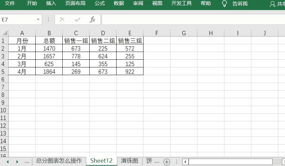Open the 文件 menu

point(9,3)
